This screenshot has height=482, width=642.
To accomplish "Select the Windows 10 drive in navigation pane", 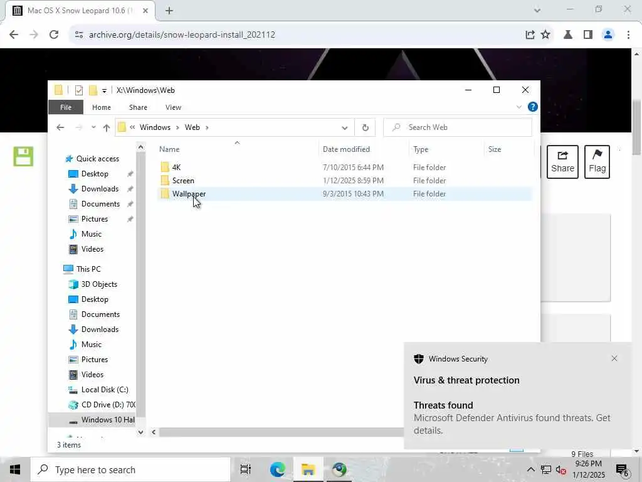I will click(x=108, y=420).
